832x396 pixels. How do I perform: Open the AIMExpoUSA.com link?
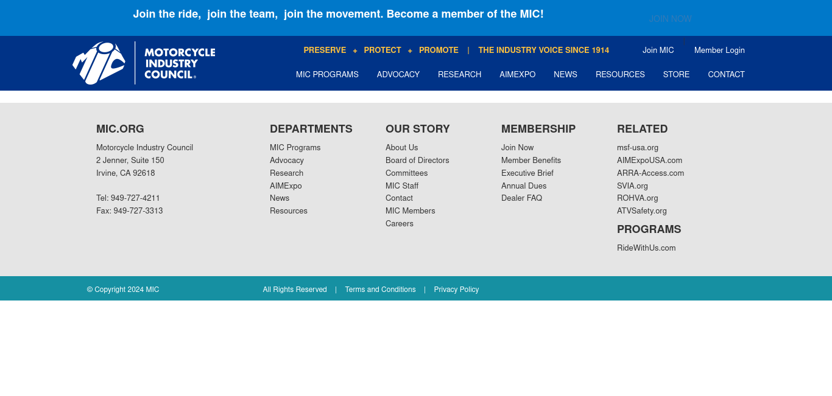649,161
